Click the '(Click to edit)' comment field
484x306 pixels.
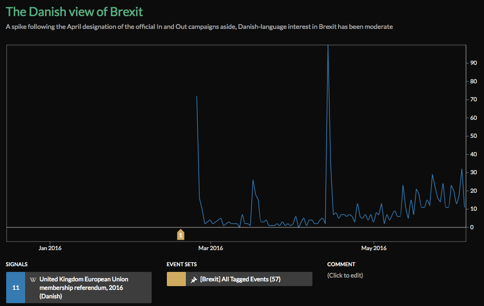pos(345,275)
